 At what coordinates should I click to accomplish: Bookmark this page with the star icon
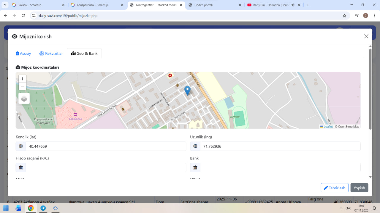(344, 16)
